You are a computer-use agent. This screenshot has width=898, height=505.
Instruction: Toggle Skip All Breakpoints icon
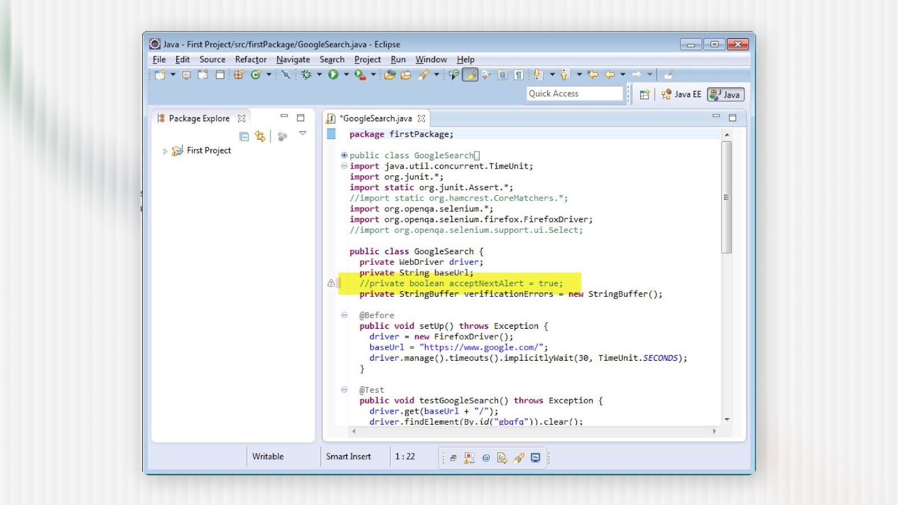click(286, 75)
